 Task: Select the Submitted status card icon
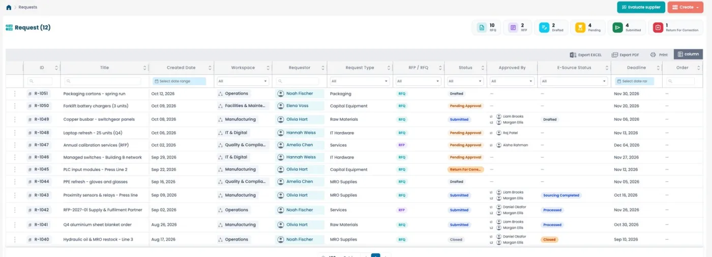pyautogui.click(x=617, y=28)
